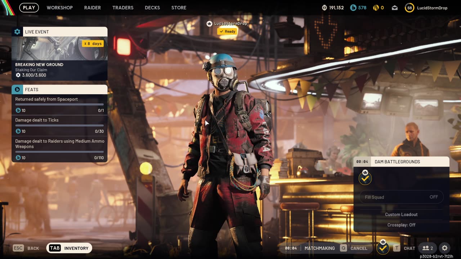Click the Spaceport feat progress bar

click(59, 104)
